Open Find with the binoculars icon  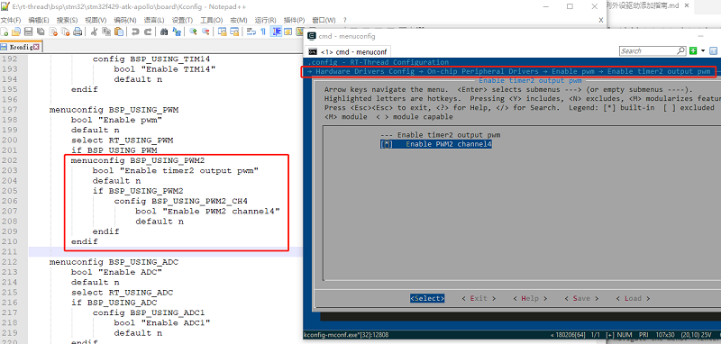click(164, 32)
